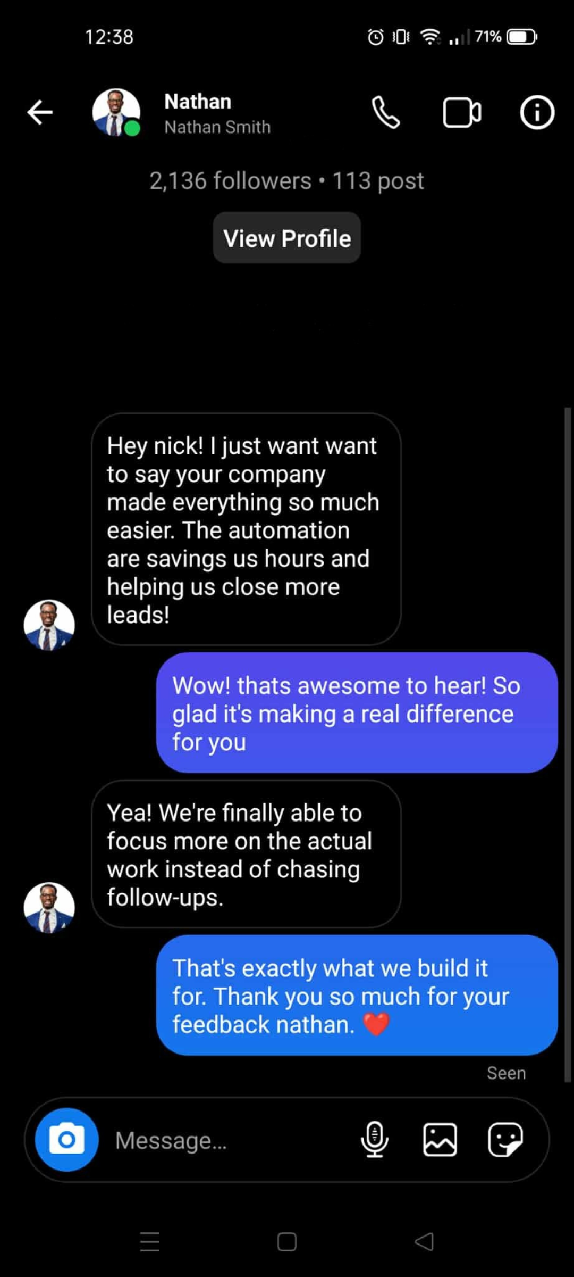This screenshot has width=574, height=1277.
Task: Select the 'Yea! We're finally able' message
Action: tap(246, 854)
